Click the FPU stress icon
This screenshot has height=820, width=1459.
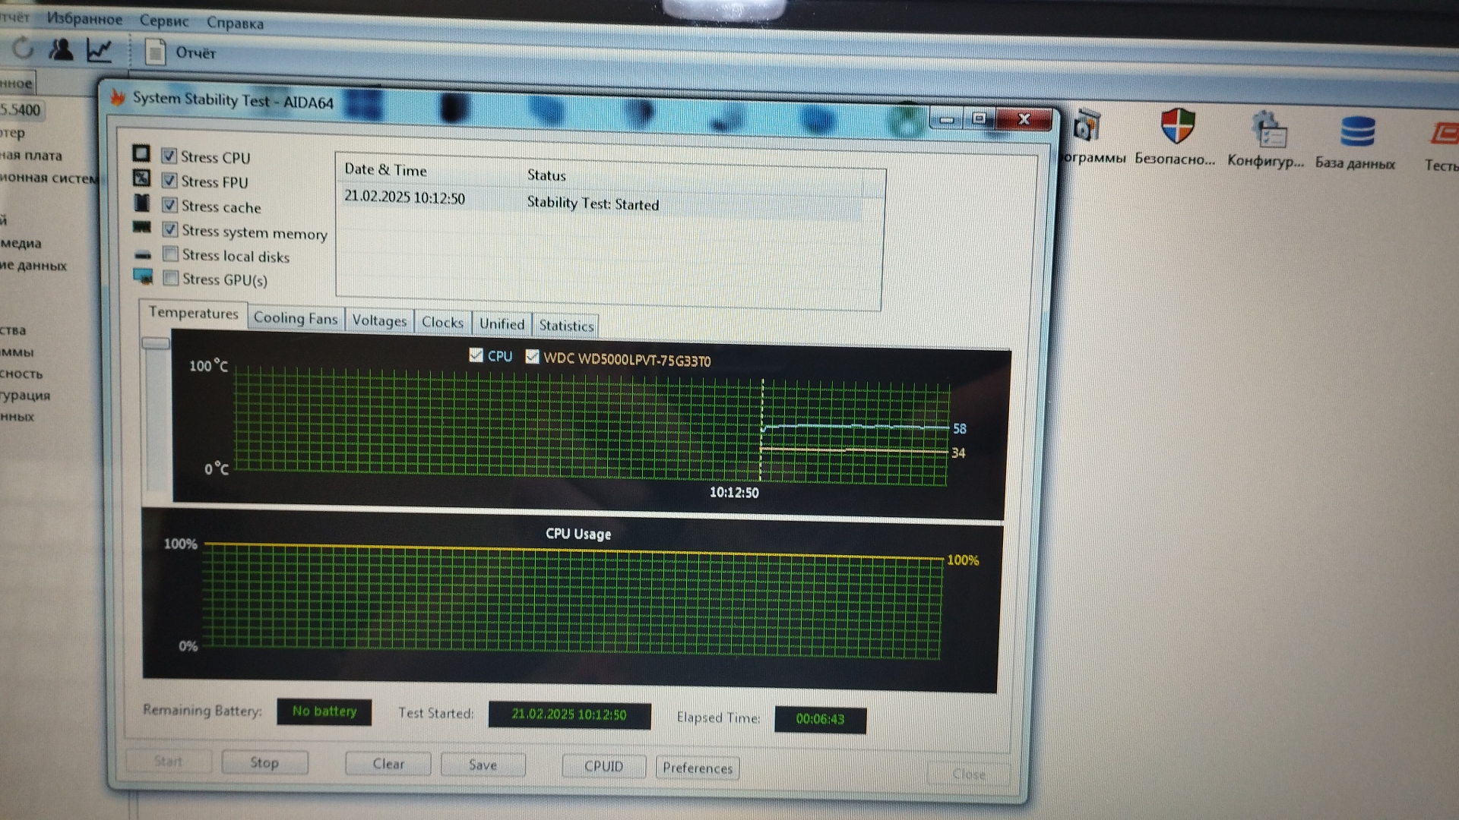tap(141, 178)
